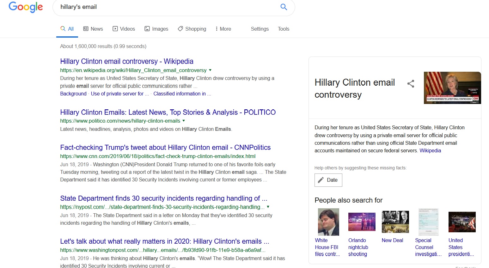
Task: Open Hillary Clinton email controversy Wikipedia result
Action: (127, 61)
